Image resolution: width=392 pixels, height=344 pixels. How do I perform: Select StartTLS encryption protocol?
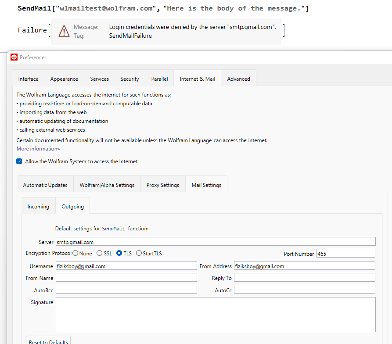[x=139, y=253]
